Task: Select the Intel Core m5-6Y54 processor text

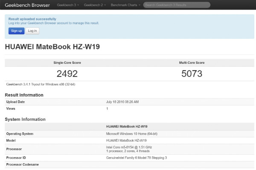Action: point(129,147)
